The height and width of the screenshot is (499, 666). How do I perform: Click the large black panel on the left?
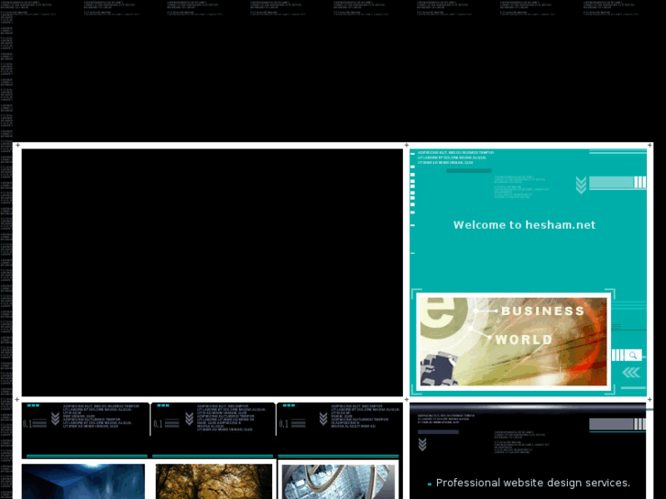[213, 272]
